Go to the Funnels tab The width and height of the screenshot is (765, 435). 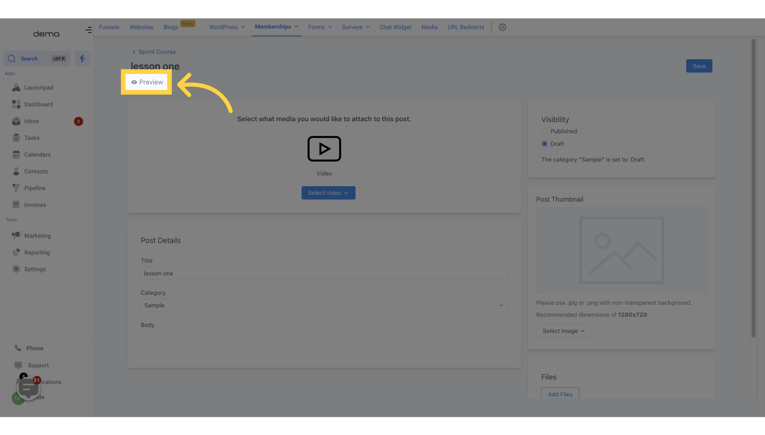click(x=109, y=27)
